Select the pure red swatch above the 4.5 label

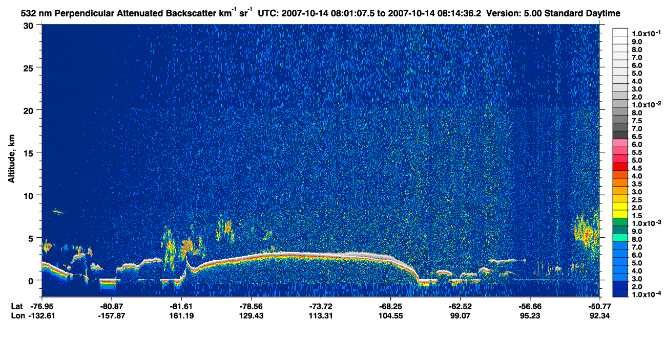click(620, 166)
